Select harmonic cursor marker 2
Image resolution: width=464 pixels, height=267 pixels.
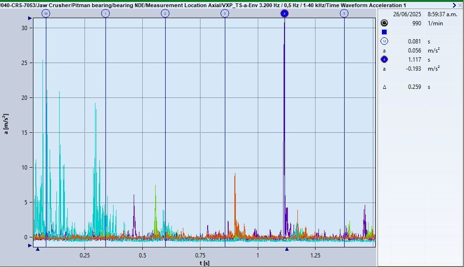pos(165,13)
